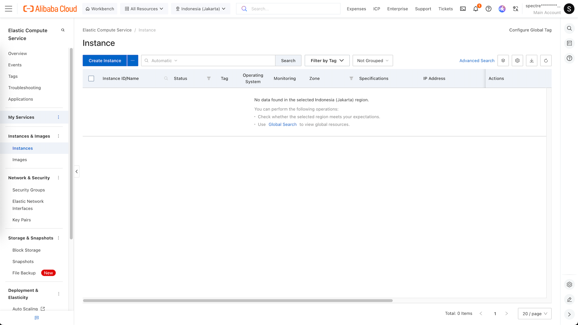Open the column settings gear icon
The height and width of the screenshot is (325, 578).
(x=517, y=60)
